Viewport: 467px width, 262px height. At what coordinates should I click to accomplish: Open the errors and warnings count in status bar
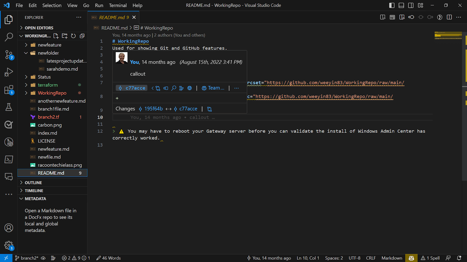click(76, 258)
